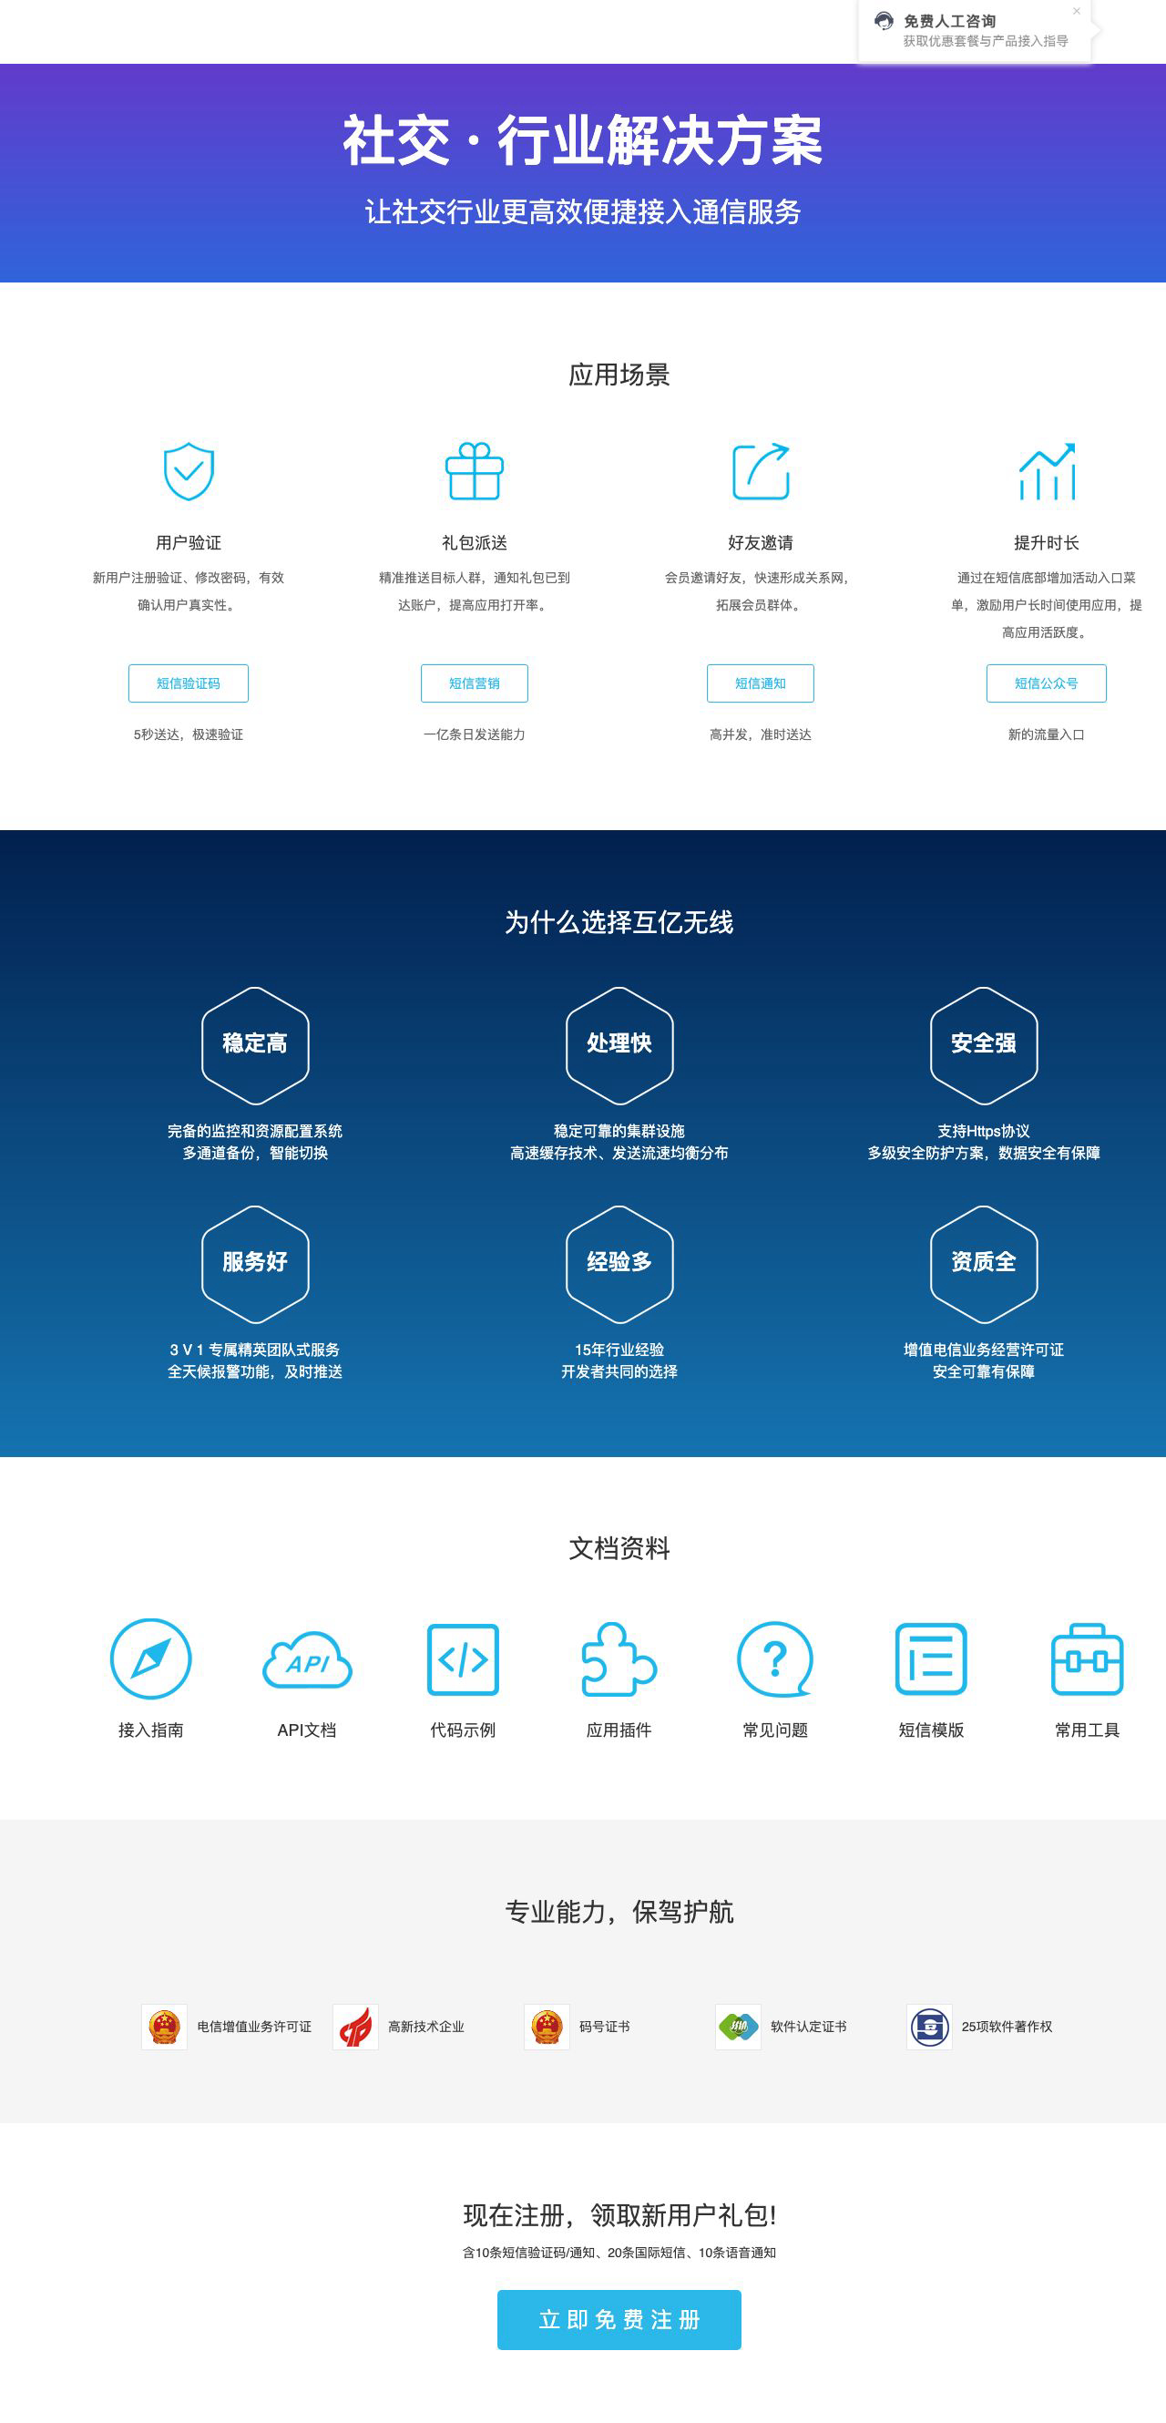This screenshot has height=2423, width=1166.
Task: Click the 高并发，准时送达 caption
Action: [x=761, y=734]
